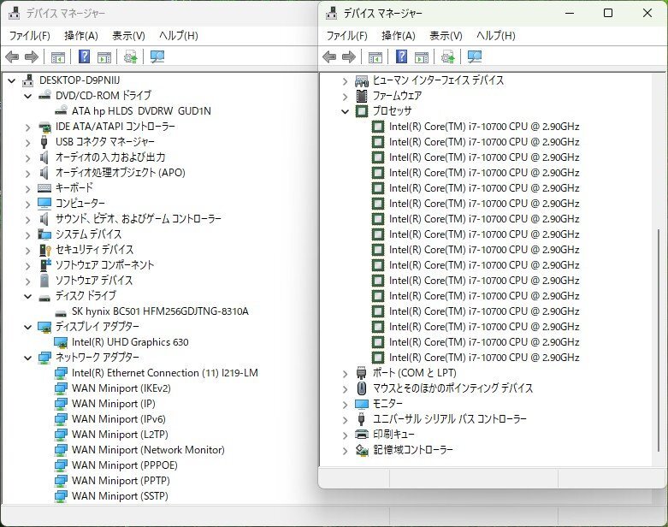
Task: Click show/hide console tree icon in left window
Action: click(x=58, y=56)
